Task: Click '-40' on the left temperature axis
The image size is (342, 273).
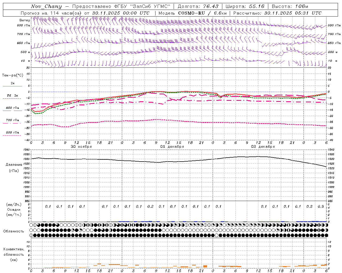Action: point(28,140)
